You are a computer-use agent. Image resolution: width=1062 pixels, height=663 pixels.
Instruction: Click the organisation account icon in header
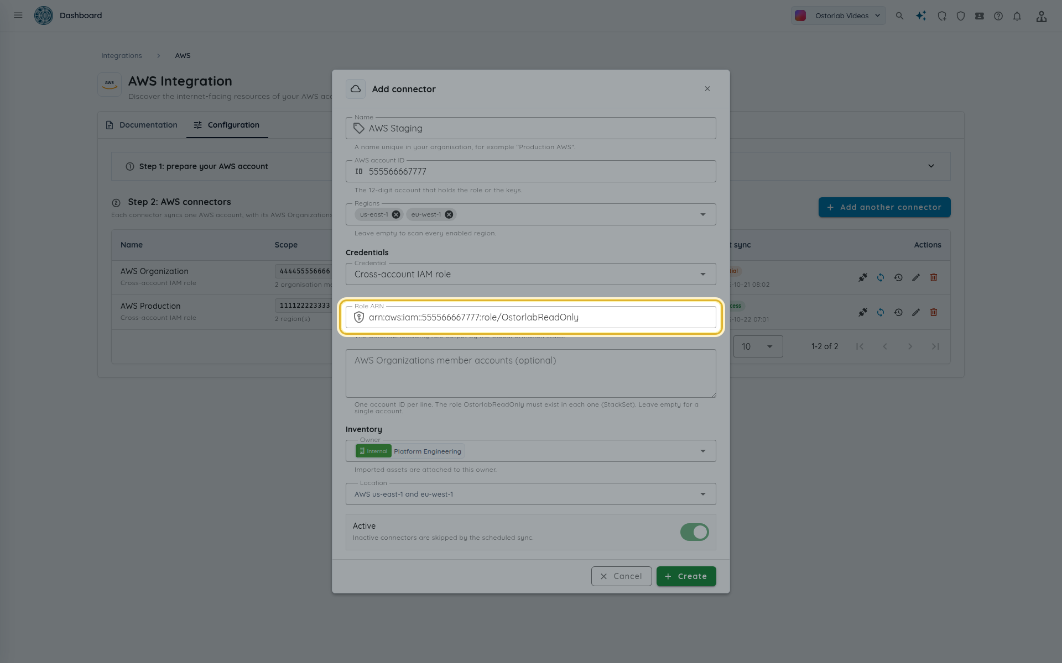pyautogui.click(x=1042, y=16)
